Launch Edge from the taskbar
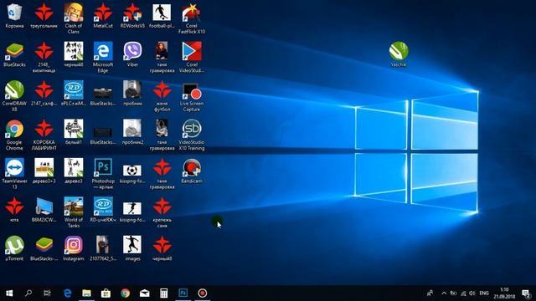Screen dimensions: 536x301 (x=68, y=293)
